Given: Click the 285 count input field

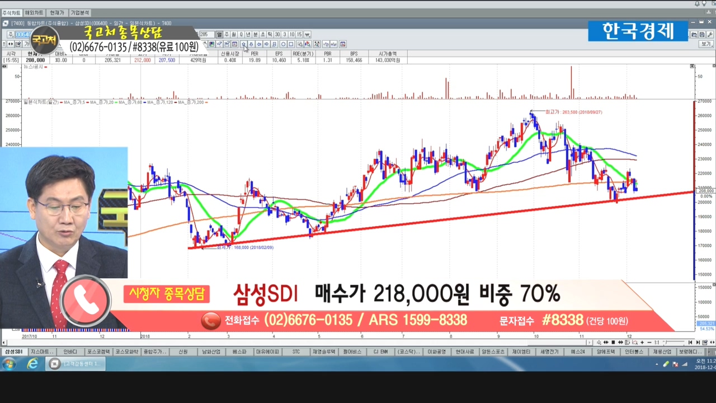Looking at the screenshot, I should 206,35.
